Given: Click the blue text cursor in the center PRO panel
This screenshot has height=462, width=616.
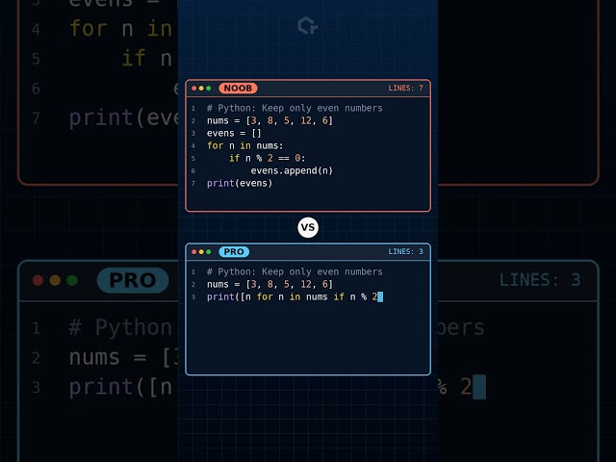Looking at the screenshot, I should (x=380, y=297).
